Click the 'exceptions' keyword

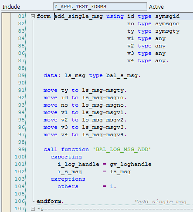pos(68,179)
